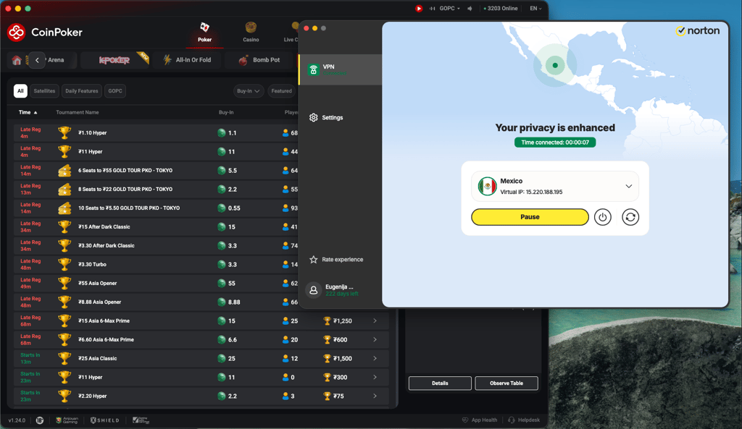The height and width of the screenshot is (429, 742).
Task: Toggle the Daily Features filter
Action: point(81,91)
